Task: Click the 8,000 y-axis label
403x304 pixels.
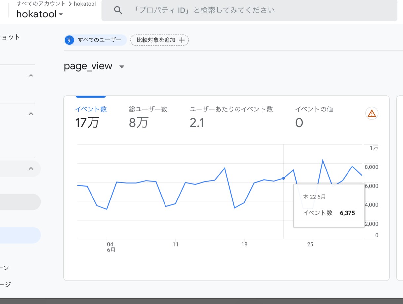Action: tap(372, 167)
